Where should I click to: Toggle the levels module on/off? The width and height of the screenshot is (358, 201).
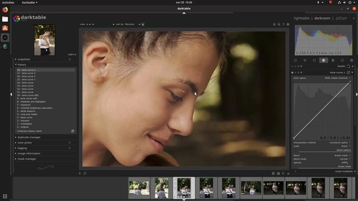coord(293,66)
